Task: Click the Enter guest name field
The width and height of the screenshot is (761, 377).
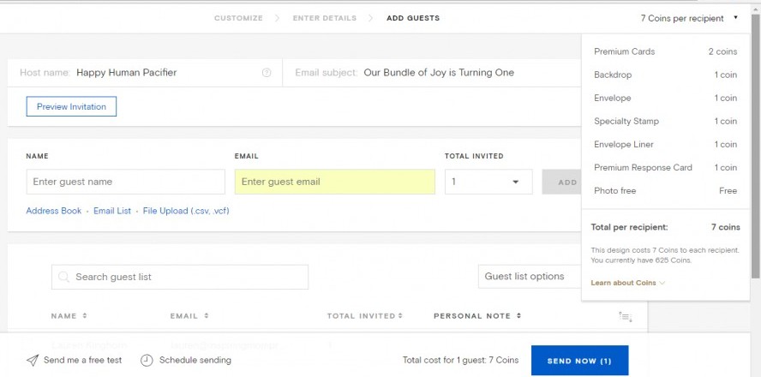Action: point(126,182)
